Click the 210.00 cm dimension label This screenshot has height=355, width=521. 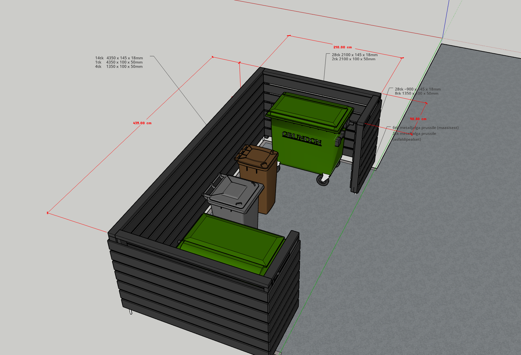pos(343,47)
